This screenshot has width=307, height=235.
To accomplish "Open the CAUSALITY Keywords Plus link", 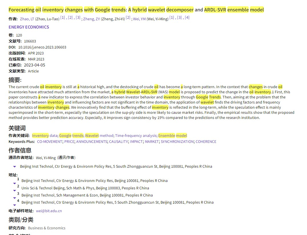I will click(x=118, y=142).
